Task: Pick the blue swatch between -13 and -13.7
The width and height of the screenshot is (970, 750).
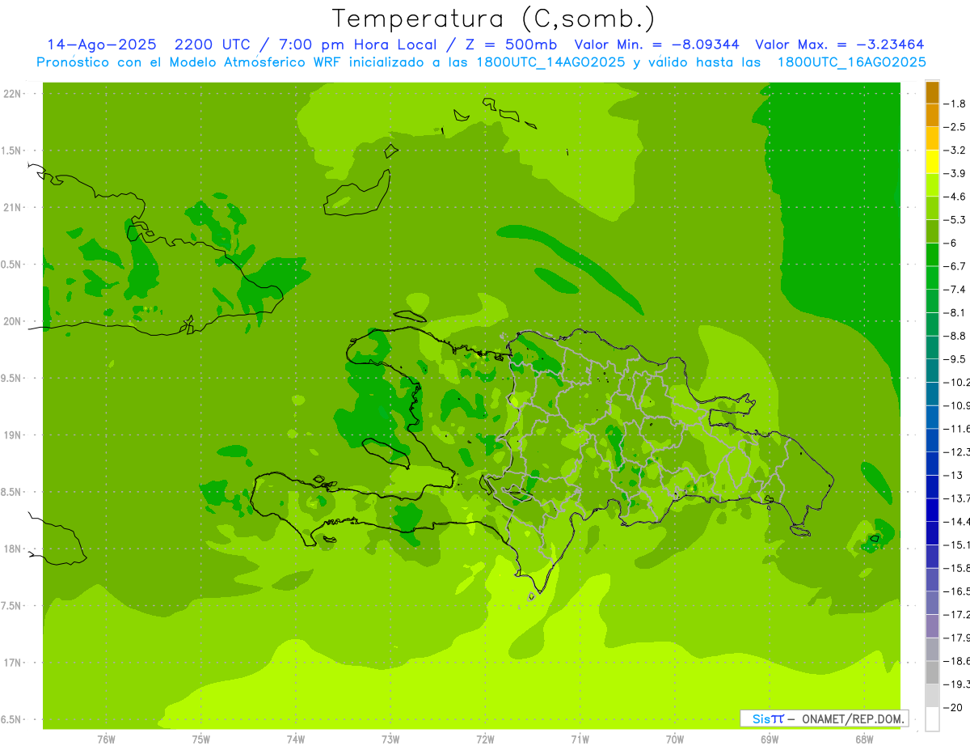Action: click(932, 486)
